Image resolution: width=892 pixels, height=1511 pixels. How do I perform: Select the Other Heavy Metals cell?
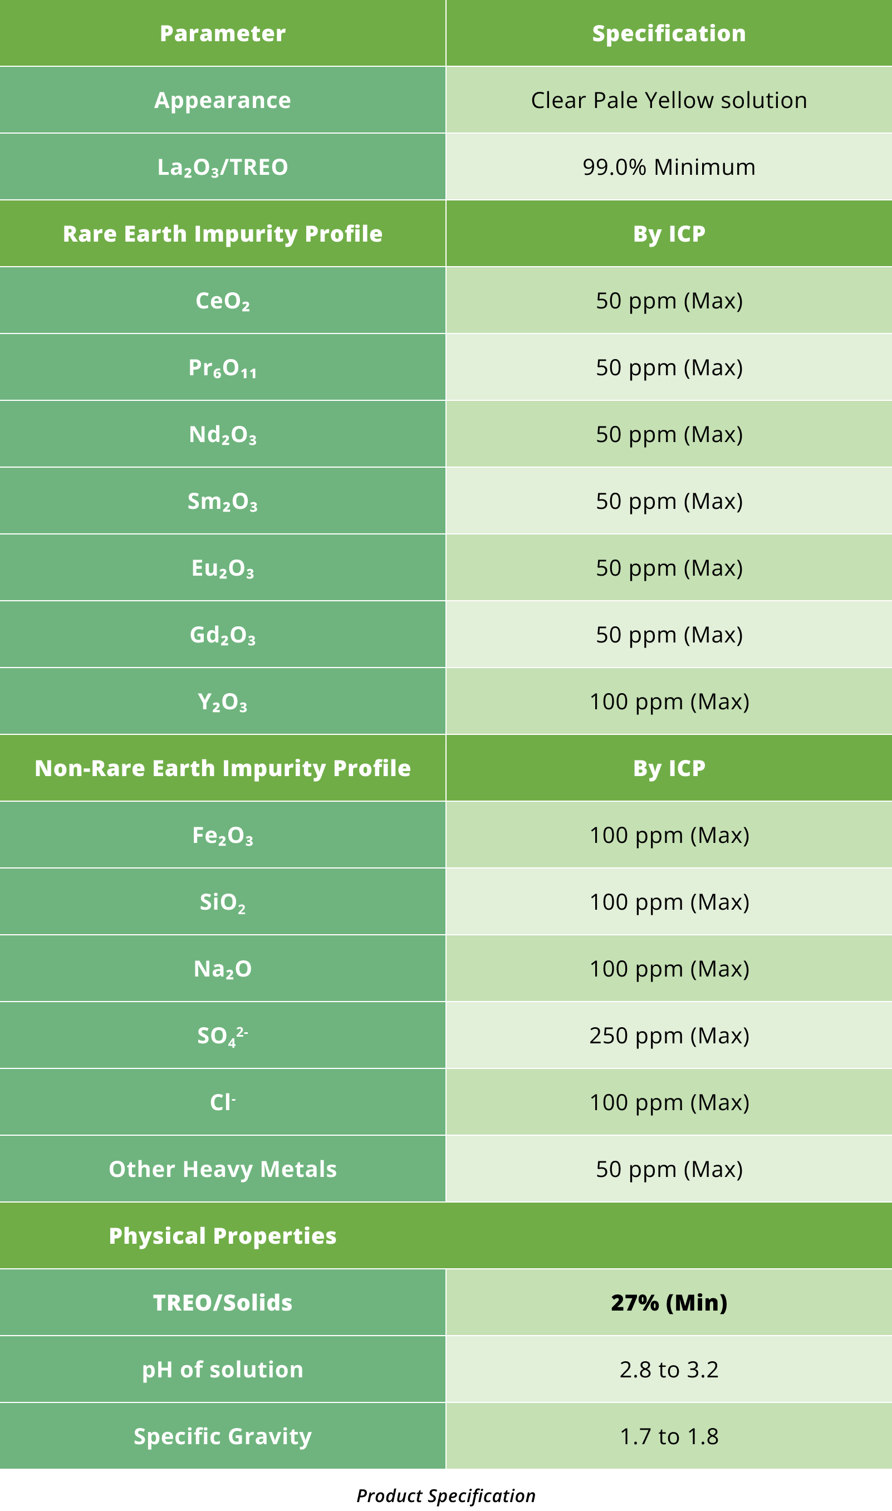click(222, 1169)
